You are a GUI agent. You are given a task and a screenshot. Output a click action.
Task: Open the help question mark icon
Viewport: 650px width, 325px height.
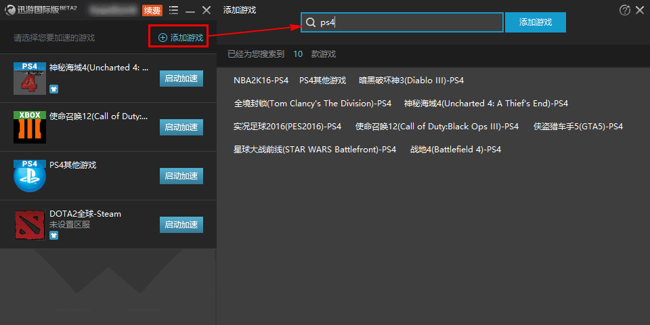tap(625, 10)
